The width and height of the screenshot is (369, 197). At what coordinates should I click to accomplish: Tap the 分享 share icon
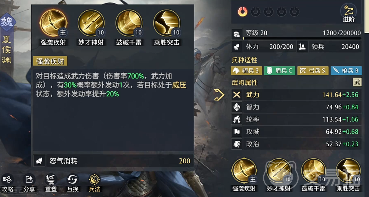point(29,183)
